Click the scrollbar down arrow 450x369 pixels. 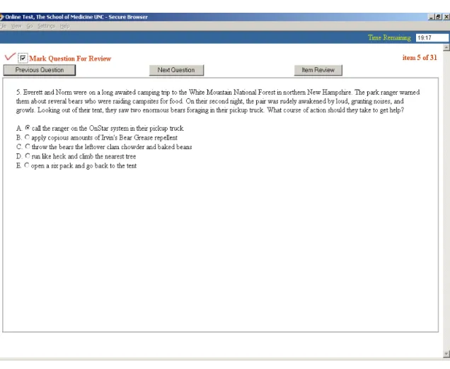(446, 354)
